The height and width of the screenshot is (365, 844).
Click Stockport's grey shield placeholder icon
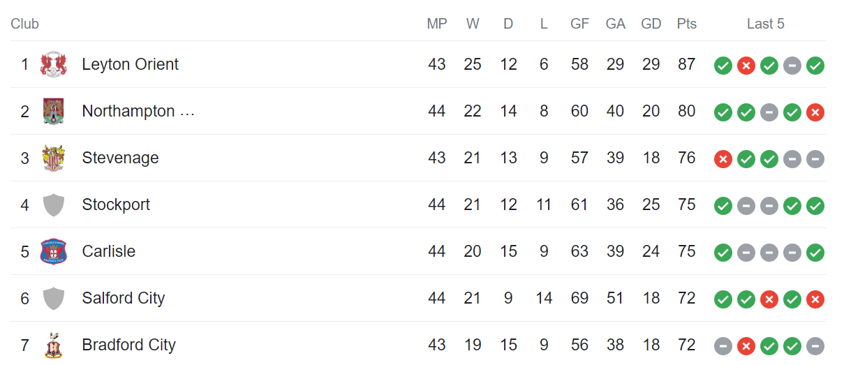(x=53, y=205)
